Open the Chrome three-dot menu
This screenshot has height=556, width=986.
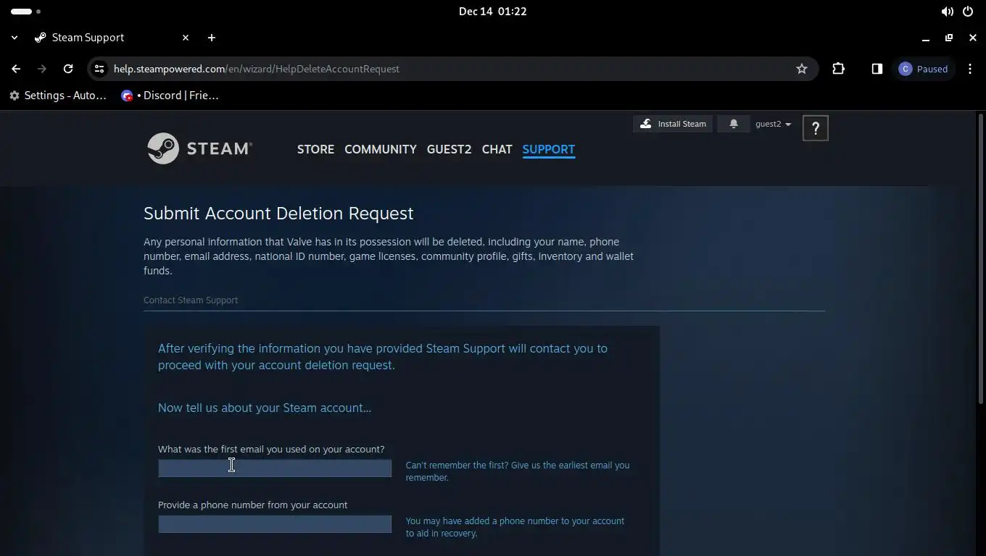click(970, 69)
